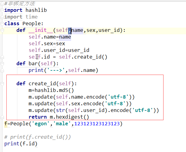This screenshot has height=152, width=186.
Task: Click hexdigest() in return statement
Action: point(72,117)
